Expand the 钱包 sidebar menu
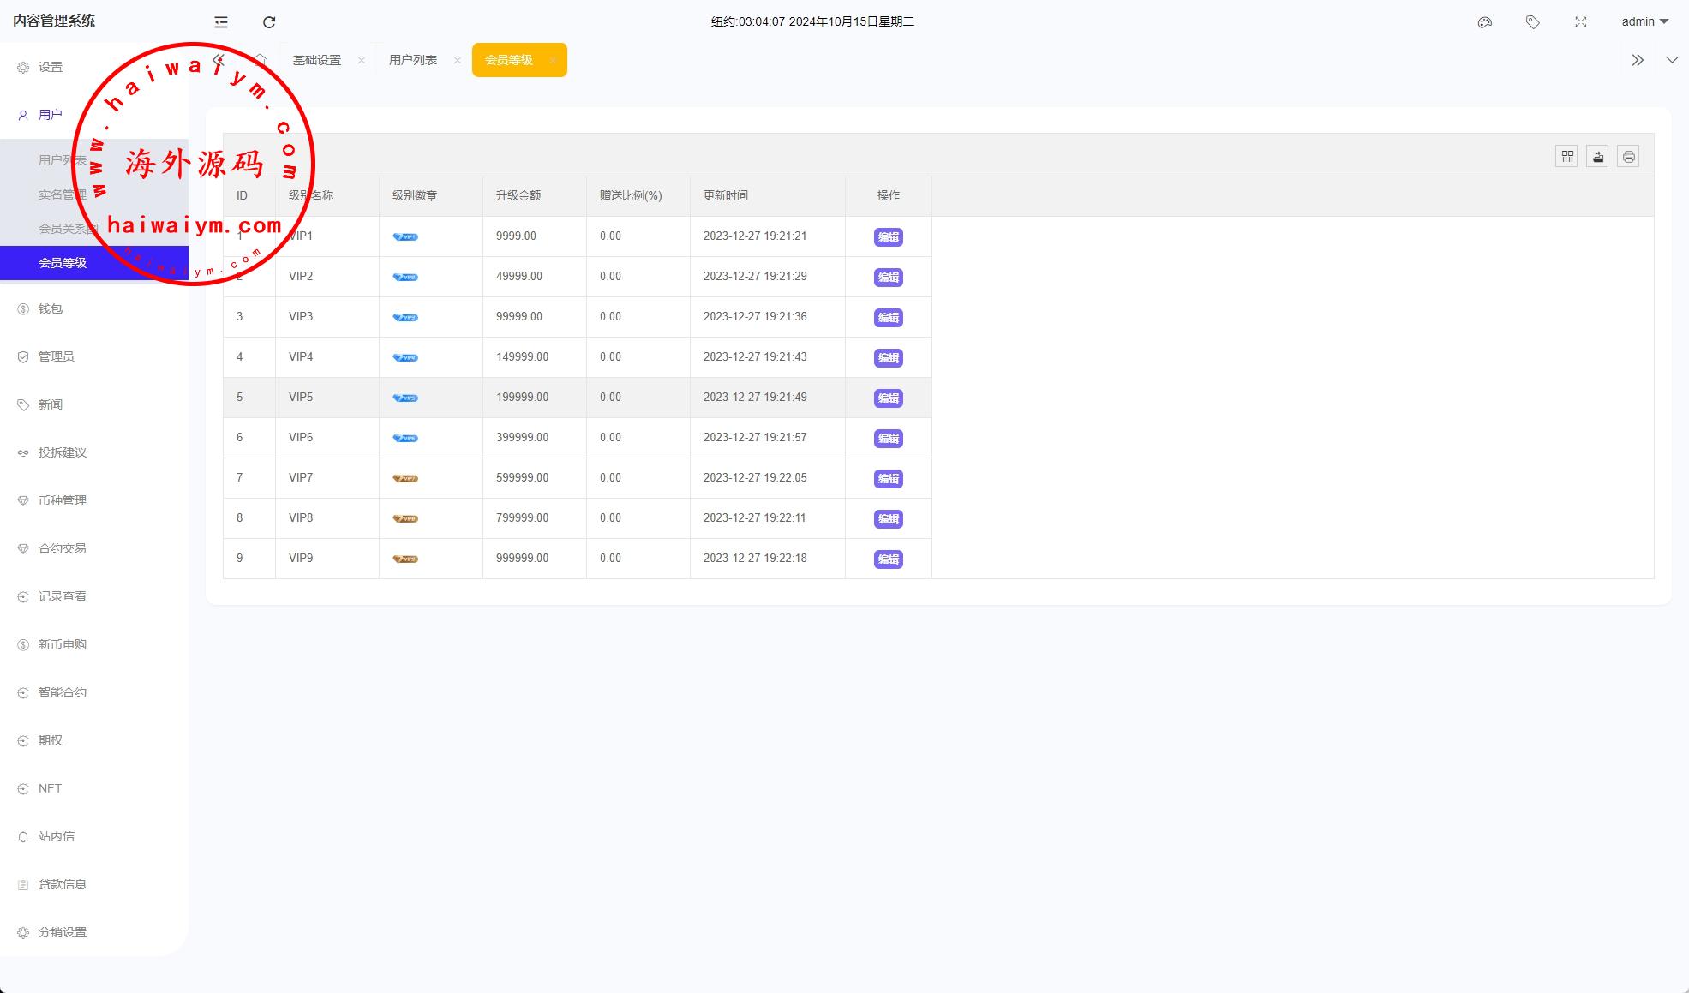This screenshot has height=993, width=1689. click(51, 308)
